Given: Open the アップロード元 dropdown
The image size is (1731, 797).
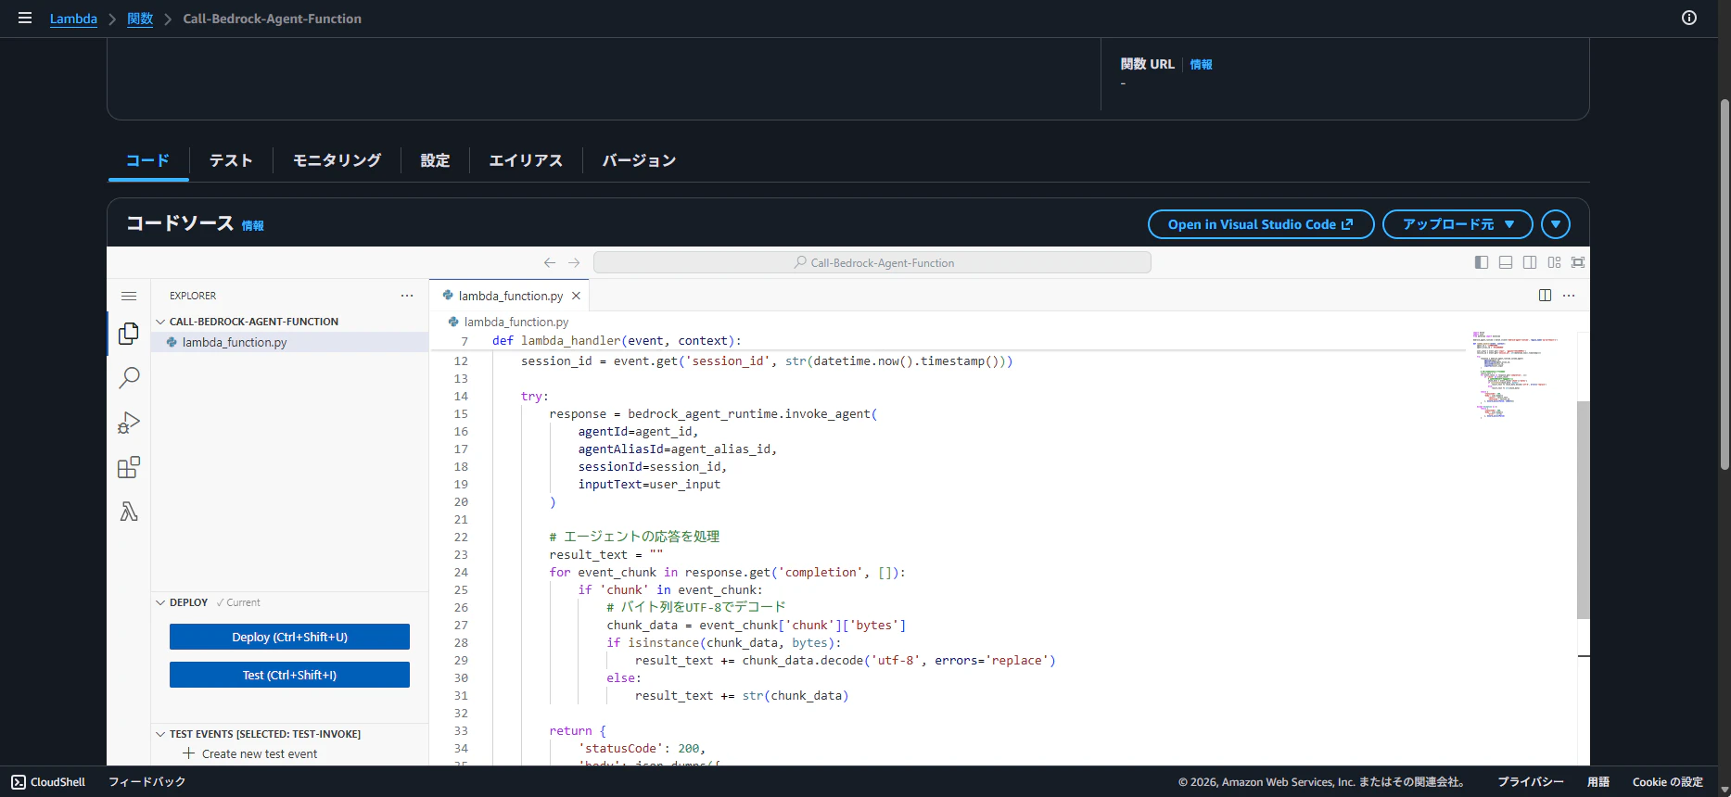Looking at the screenshot, I should pos(1457,224).
